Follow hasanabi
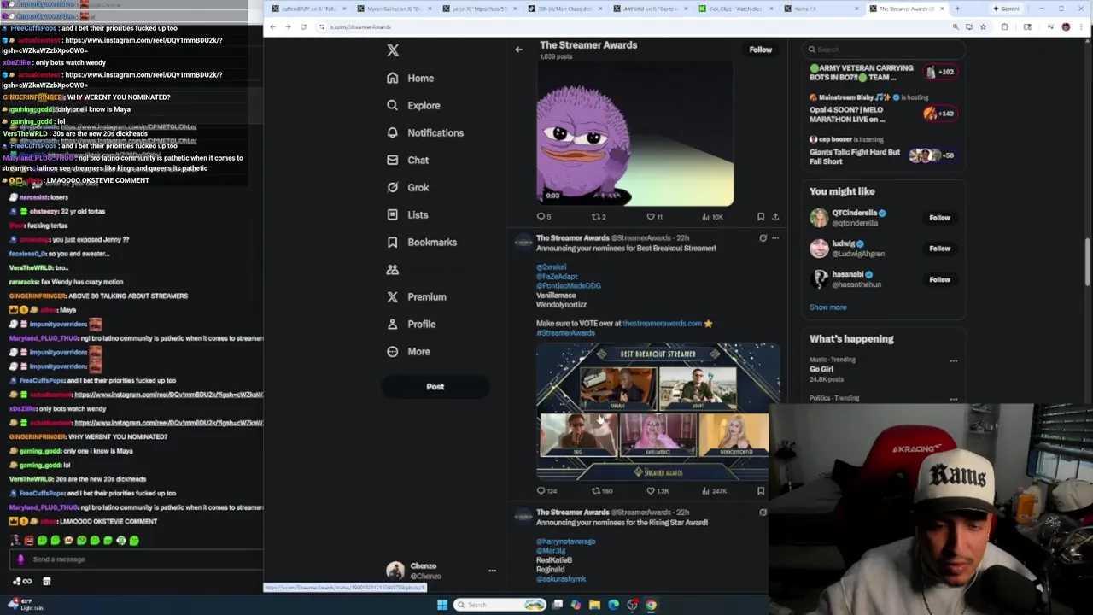1093x615 pixels. click(939, 279)
